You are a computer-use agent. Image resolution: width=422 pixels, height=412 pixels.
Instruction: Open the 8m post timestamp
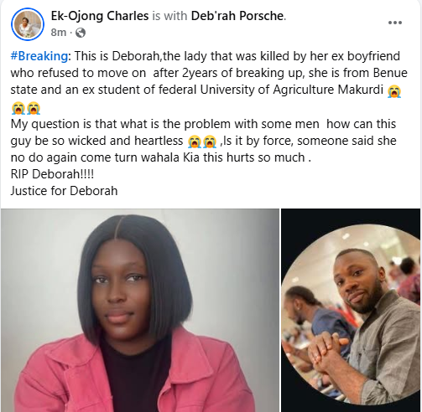(59, 33)
